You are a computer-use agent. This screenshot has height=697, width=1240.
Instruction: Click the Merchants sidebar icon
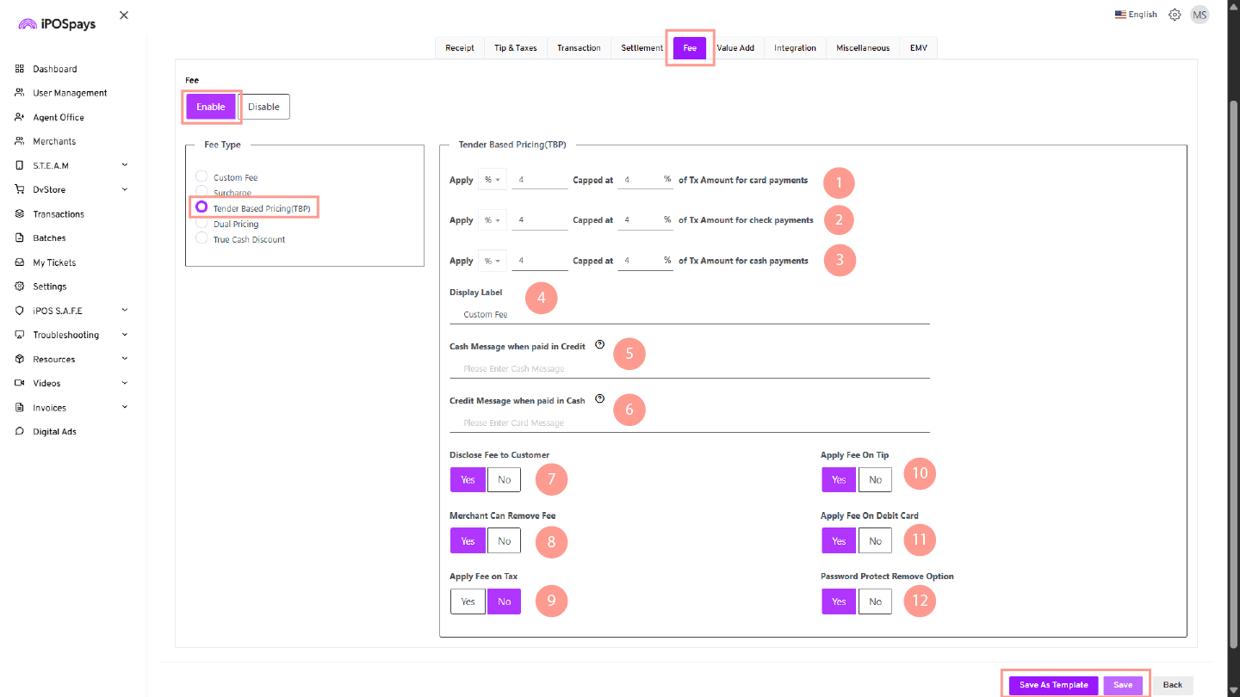tap(20, 141)
